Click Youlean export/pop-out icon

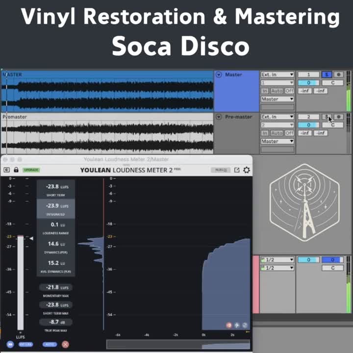coord(237,170)
